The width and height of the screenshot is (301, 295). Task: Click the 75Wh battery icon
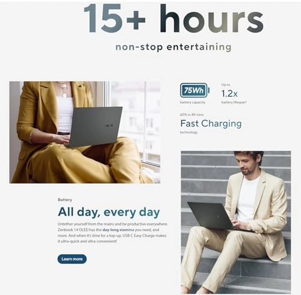tap(195, 90)
